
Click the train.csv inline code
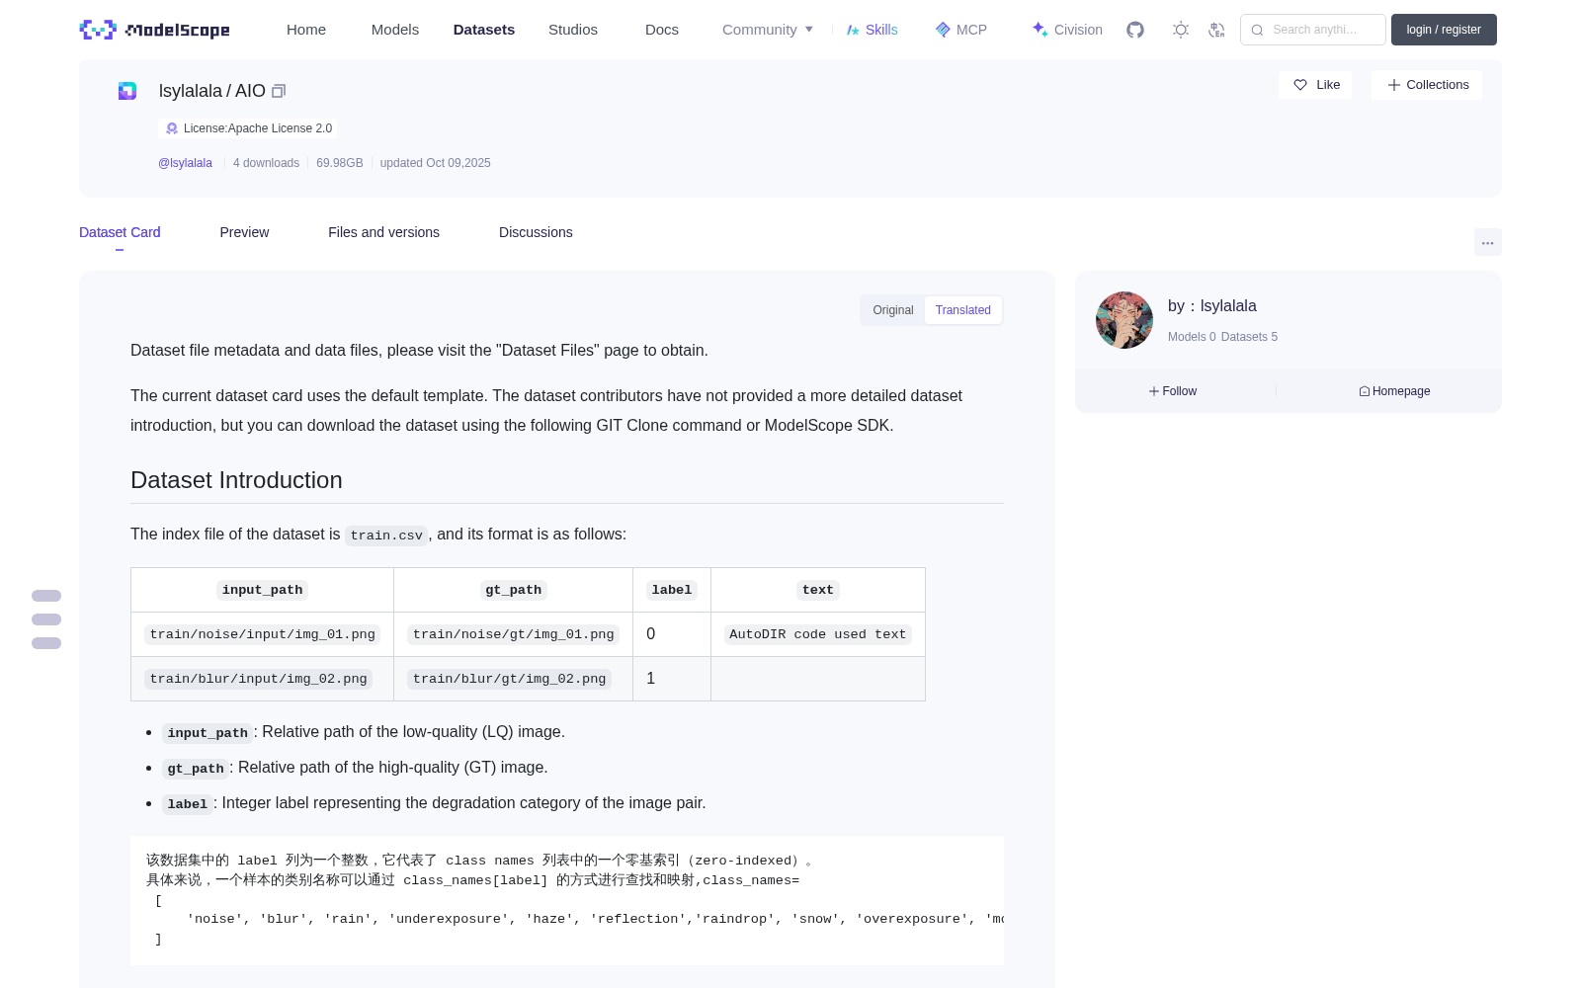pos(386,535)
